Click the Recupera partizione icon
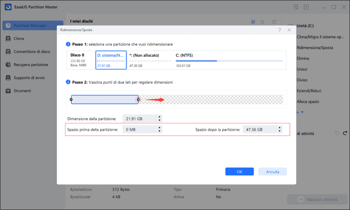This screenshot has height=210, width=350. tap(8, 65)
